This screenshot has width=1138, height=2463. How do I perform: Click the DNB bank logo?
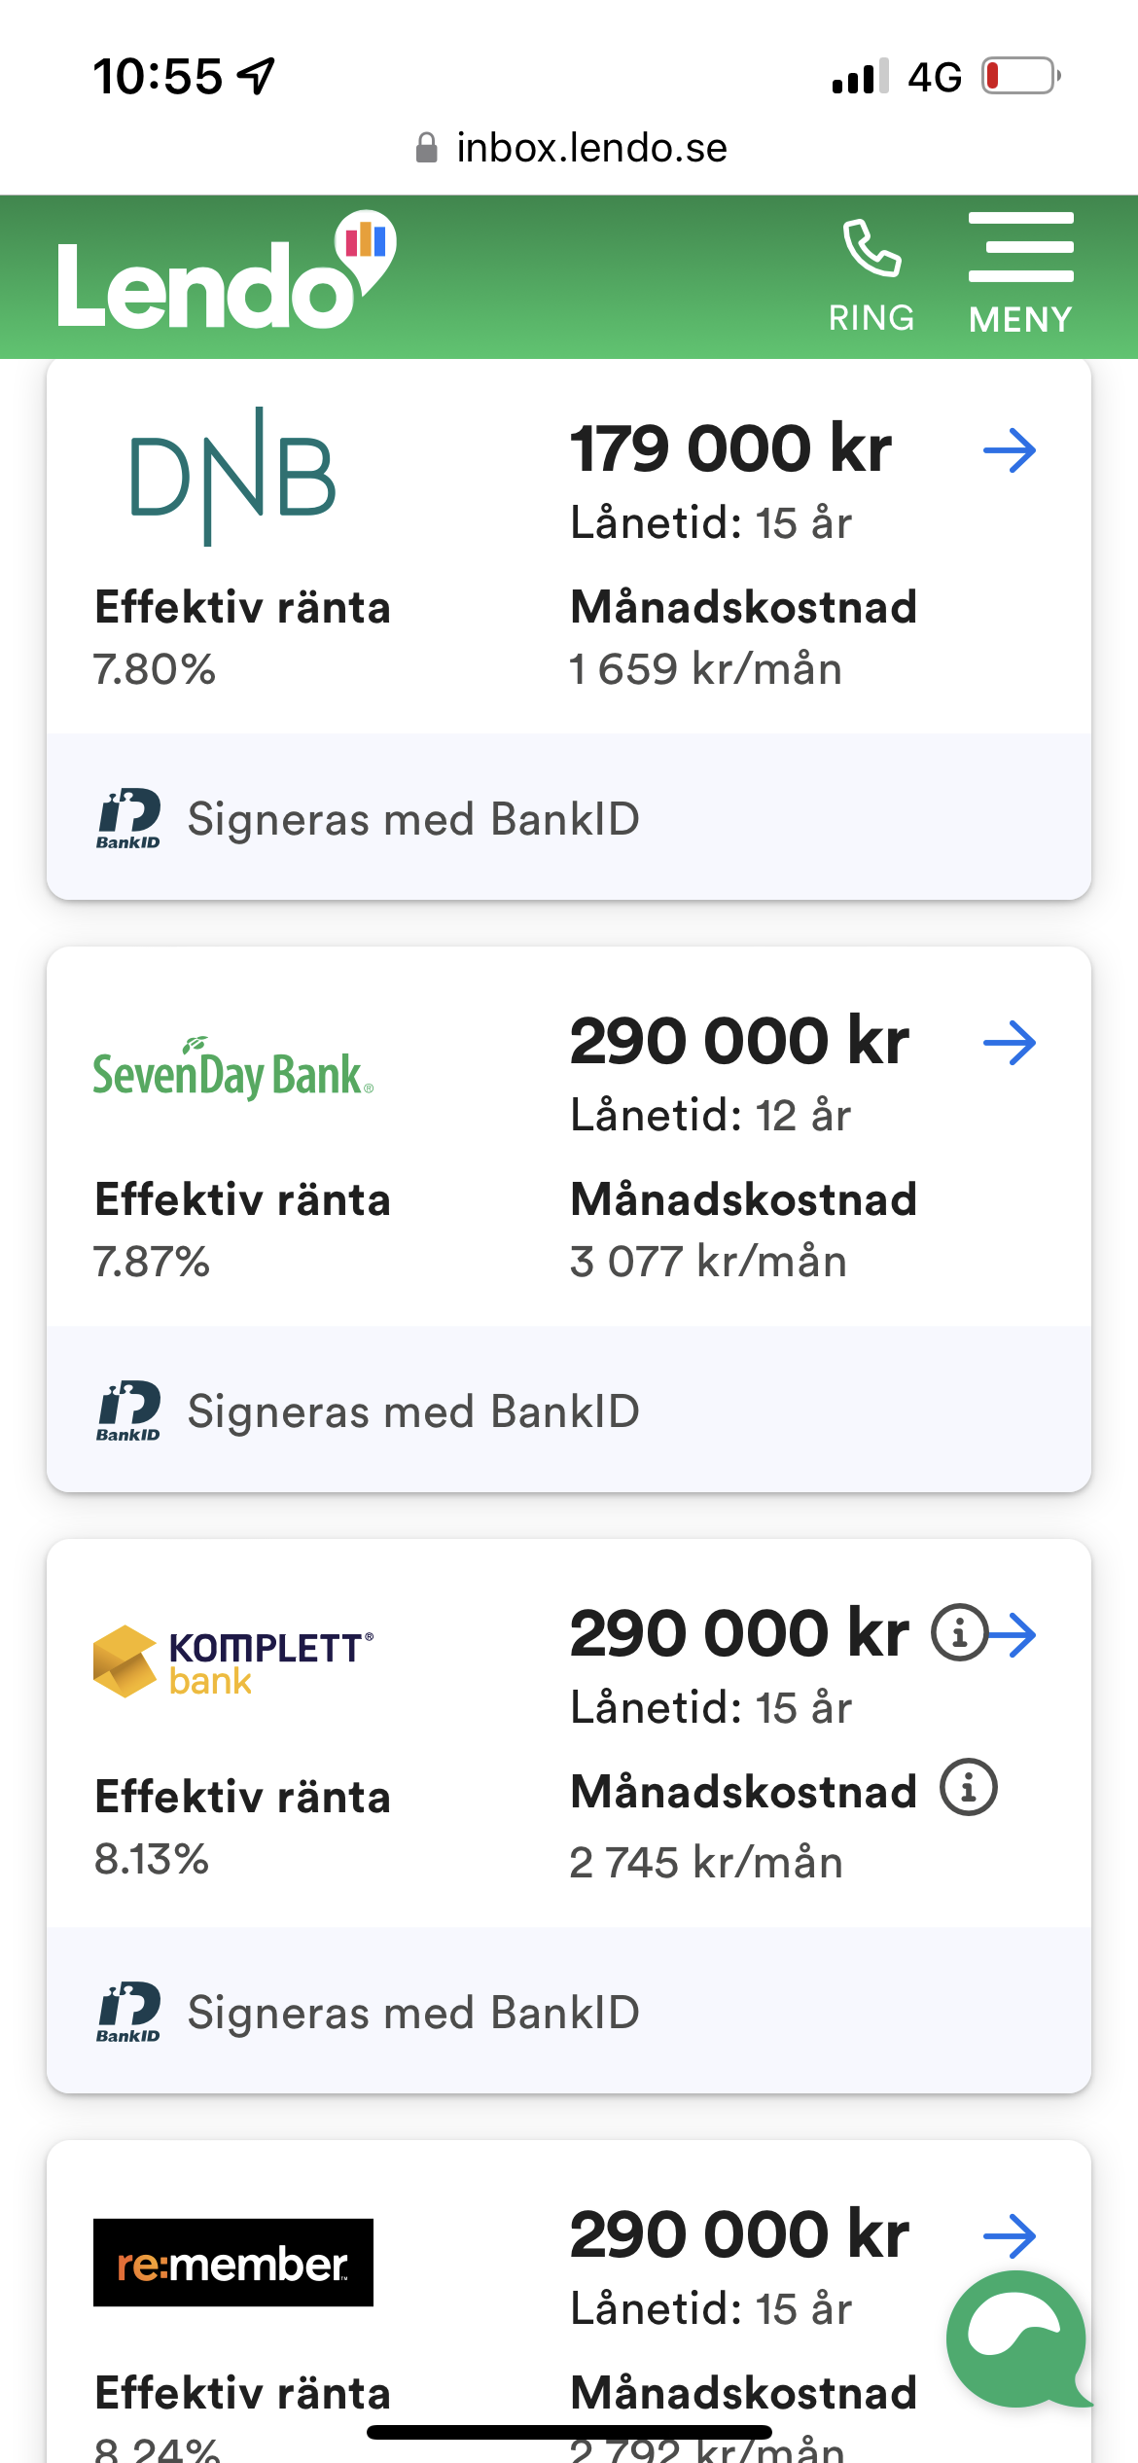233,477
